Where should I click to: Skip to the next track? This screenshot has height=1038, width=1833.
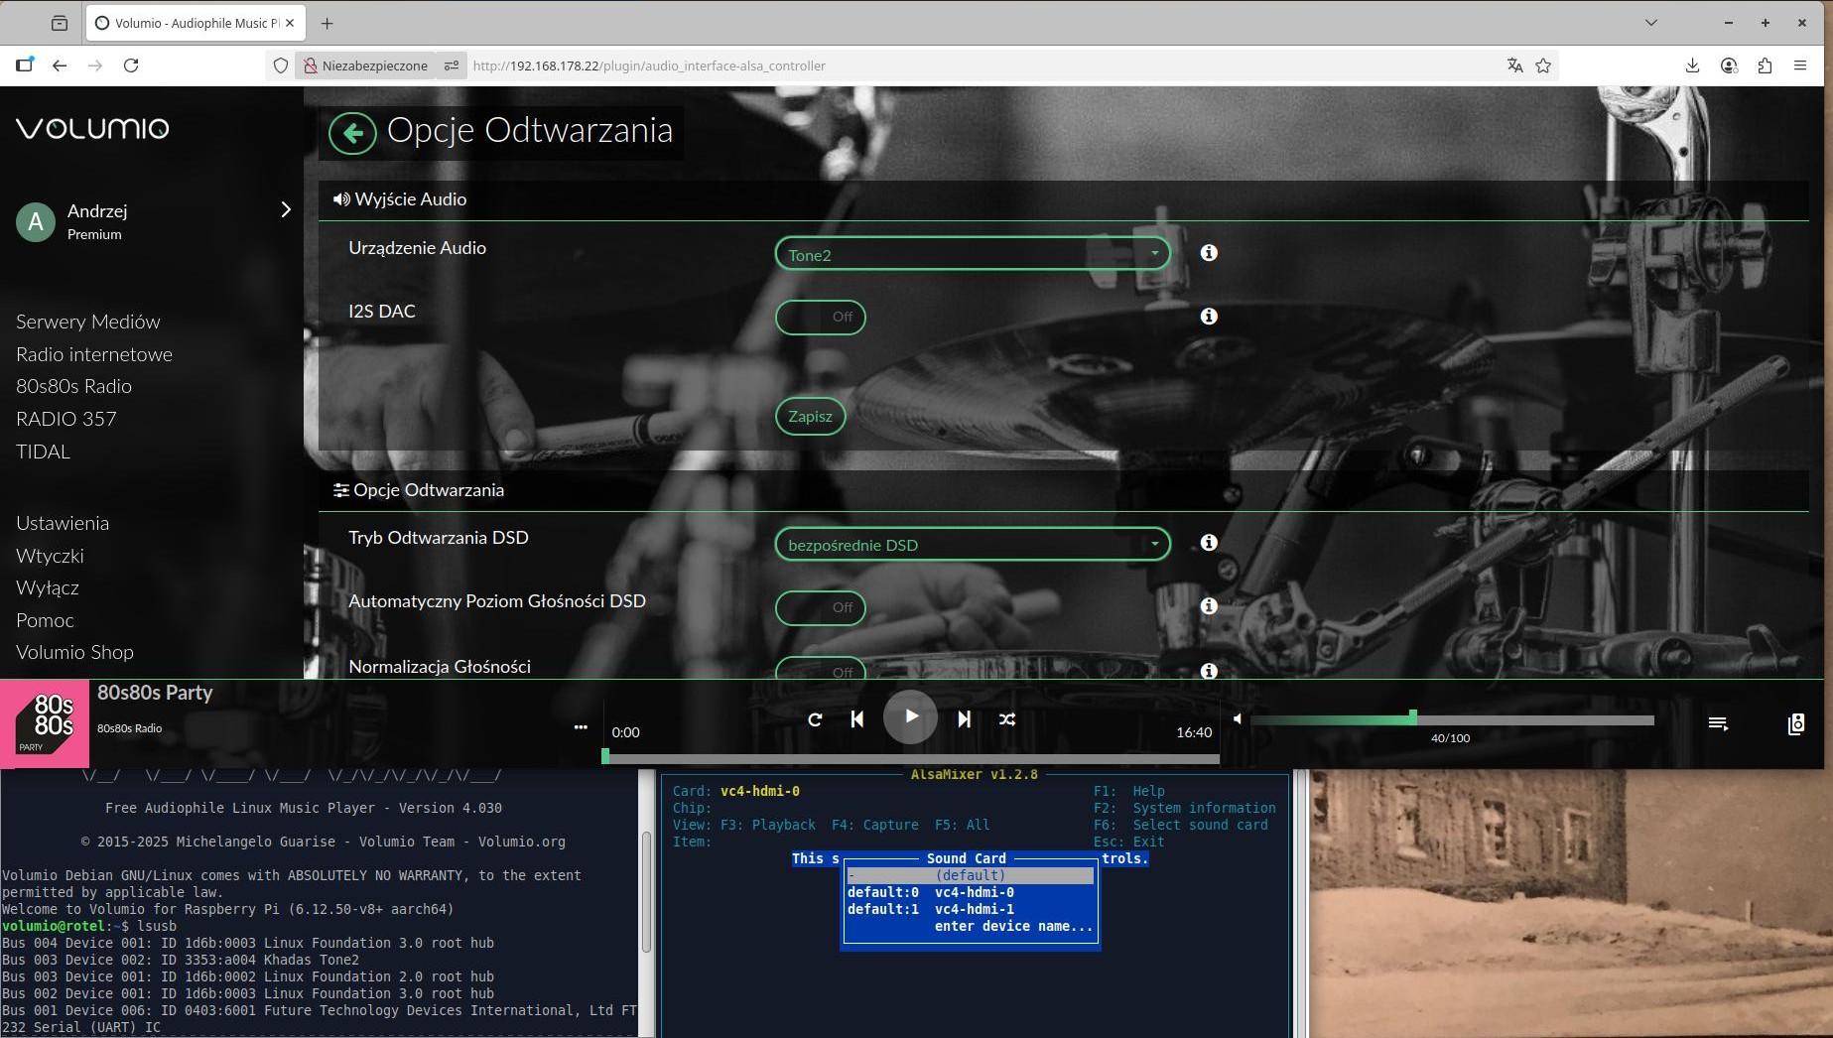point(964,719)
